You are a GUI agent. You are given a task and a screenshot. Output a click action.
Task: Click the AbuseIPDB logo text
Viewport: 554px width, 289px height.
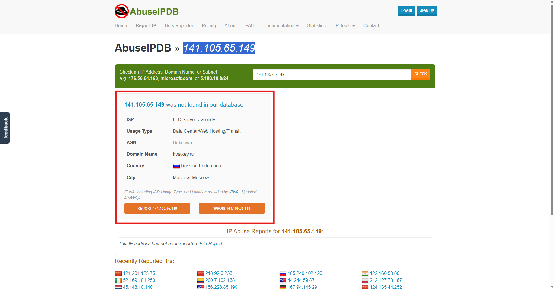click(x=154, y=12)
